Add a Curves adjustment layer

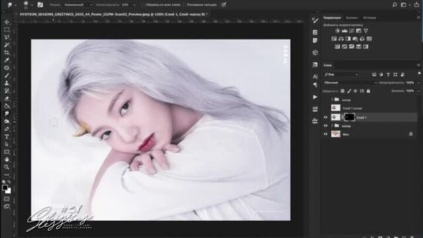352,31
